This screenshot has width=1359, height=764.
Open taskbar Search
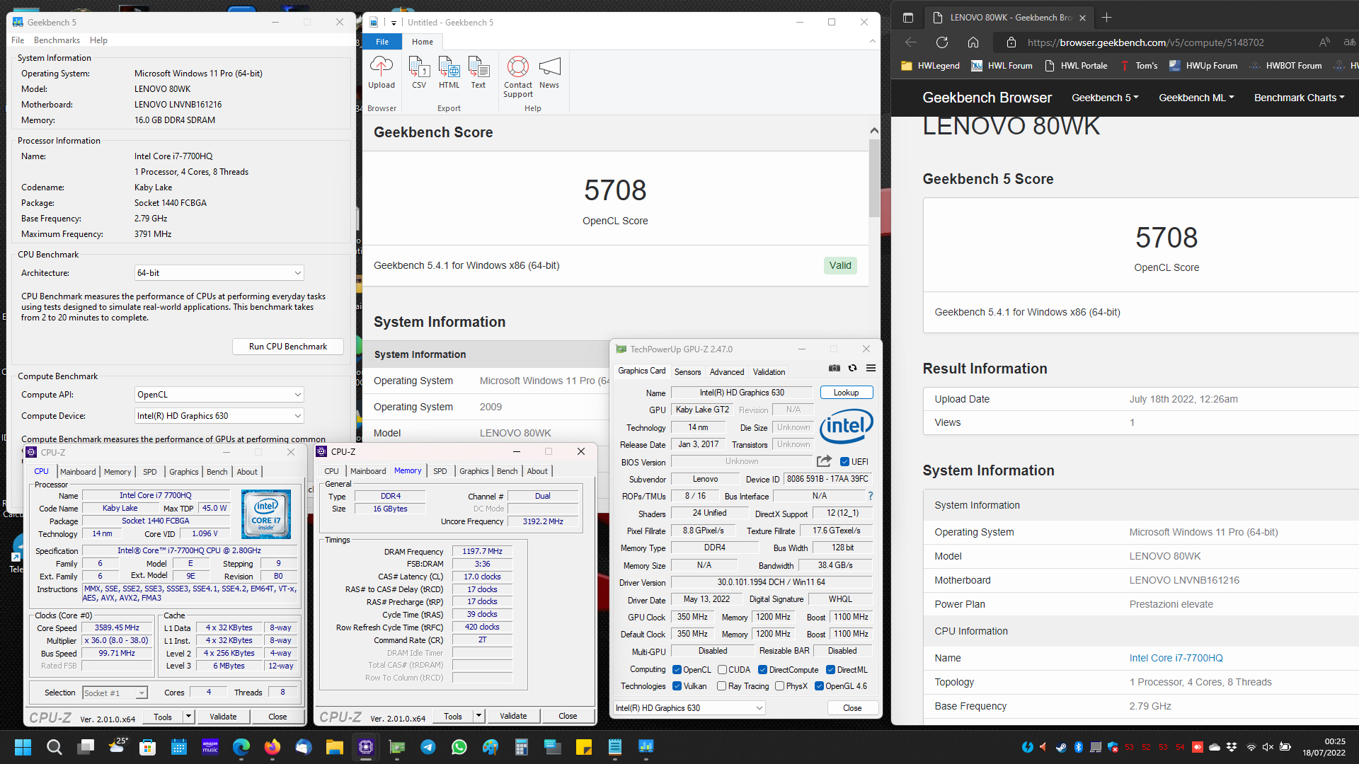(x=54, y=747)
